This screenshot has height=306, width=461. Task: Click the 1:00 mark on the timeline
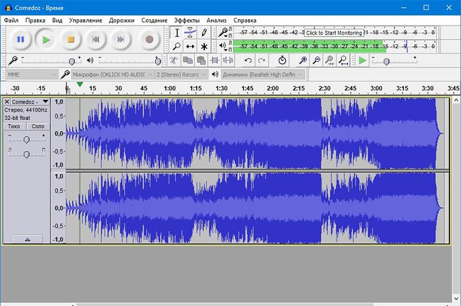click(x=169, y=88)
